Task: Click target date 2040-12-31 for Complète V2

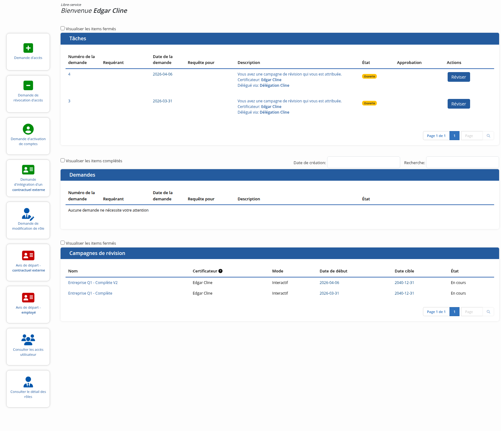Action: [x=404, y=283]
